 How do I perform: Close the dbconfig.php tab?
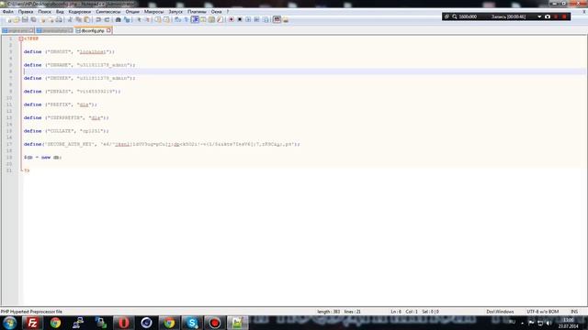tap(108, 30)
